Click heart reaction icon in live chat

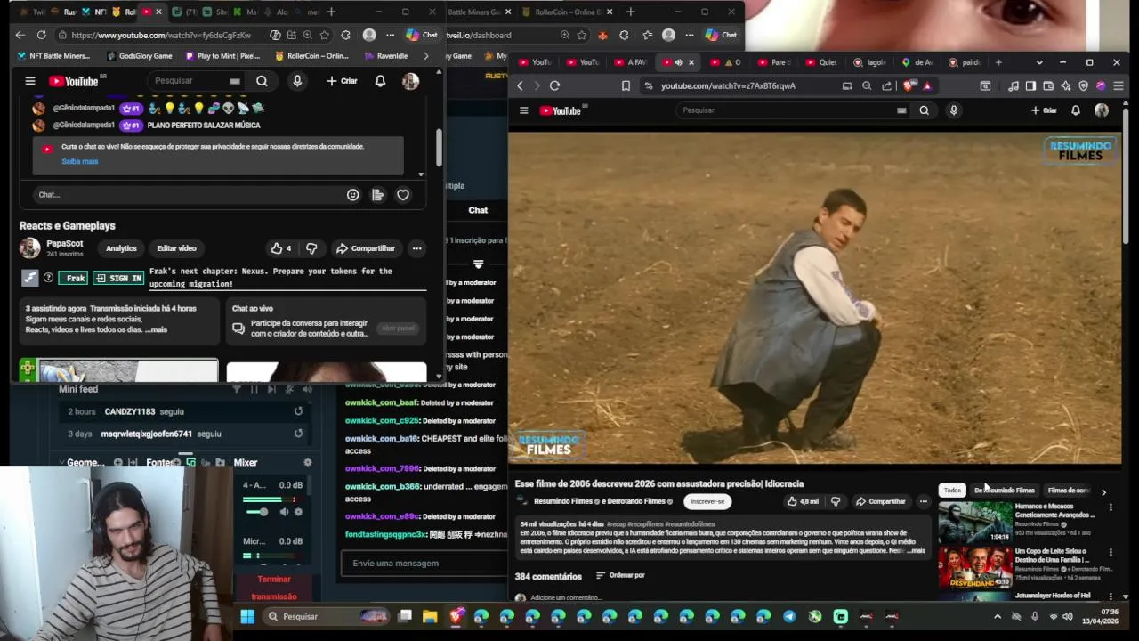point(403,195)
